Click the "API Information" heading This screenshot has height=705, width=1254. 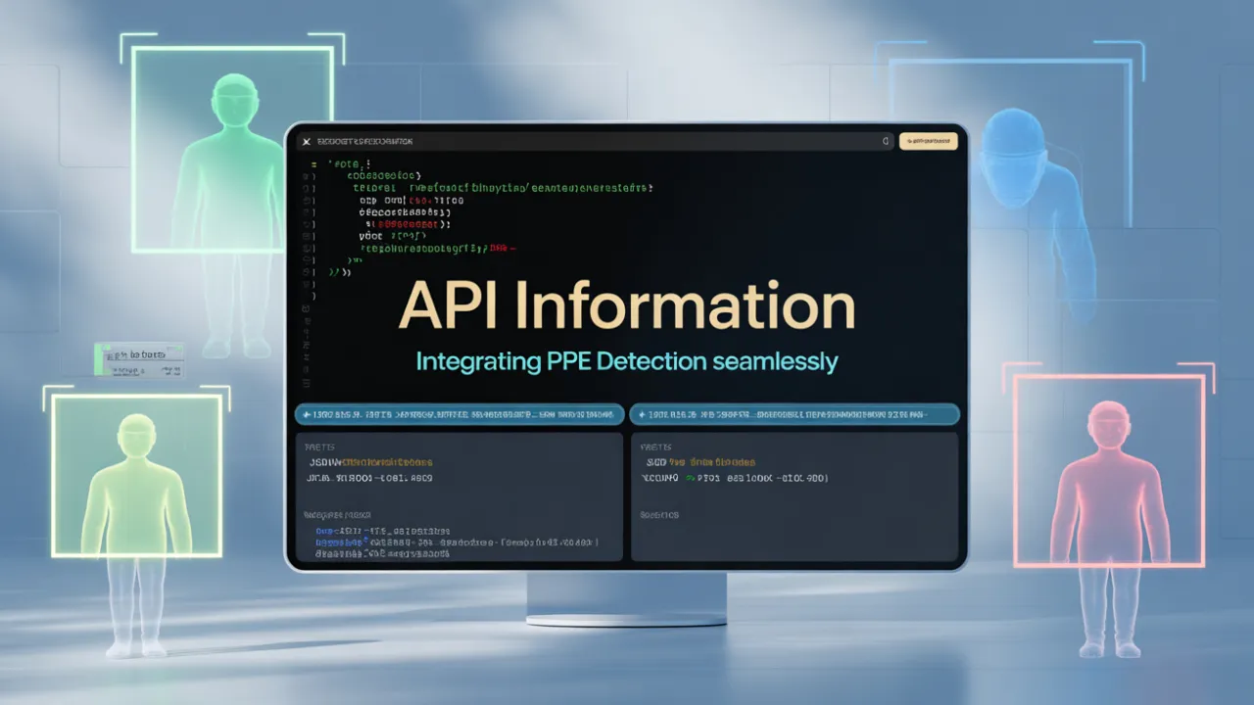click(x=626, y=306)
